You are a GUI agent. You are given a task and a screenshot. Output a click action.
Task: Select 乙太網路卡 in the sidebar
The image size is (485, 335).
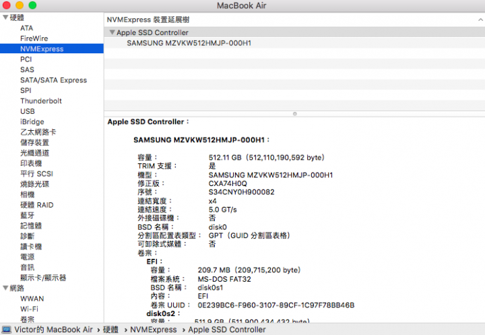click(38, 132)
